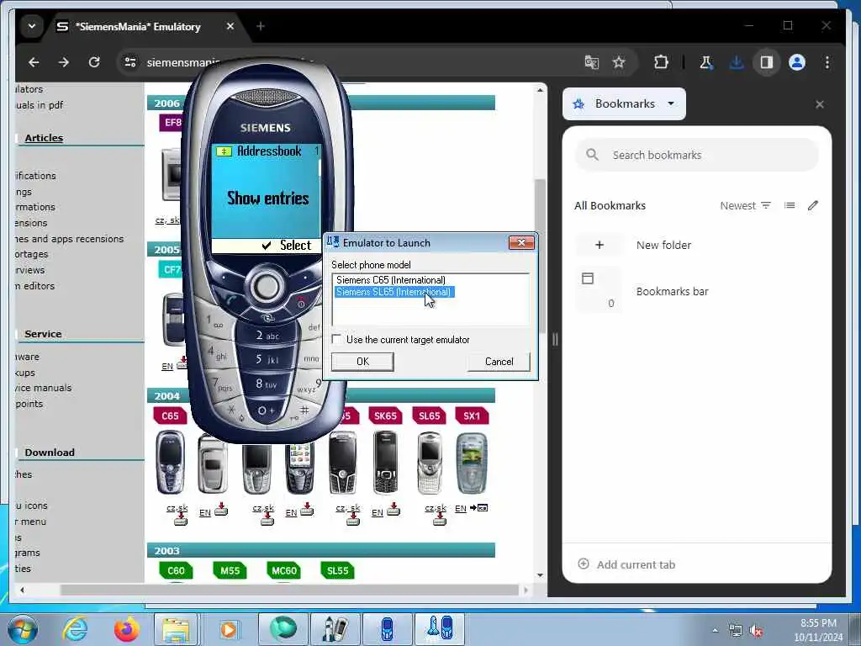
Task: Focus the Search bookmarks field
Action: [x=696, y=156]
